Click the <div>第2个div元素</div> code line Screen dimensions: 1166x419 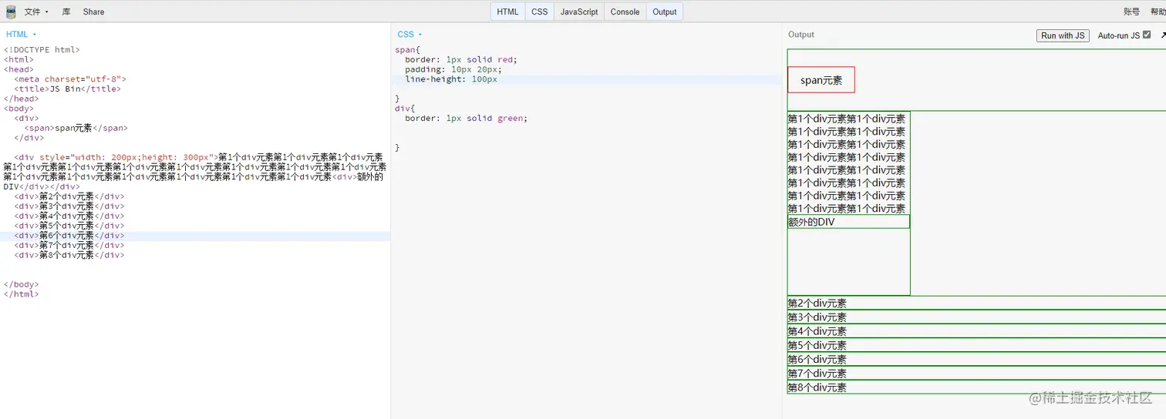click(69, 196)
